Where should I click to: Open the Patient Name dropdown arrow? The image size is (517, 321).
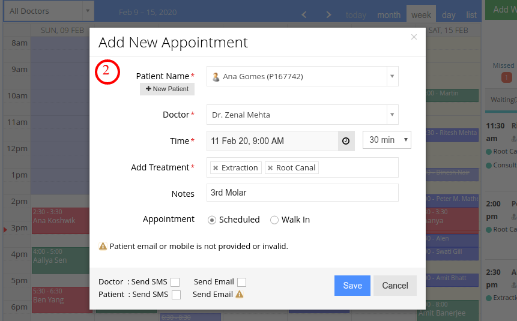click(x=392, y=76)
